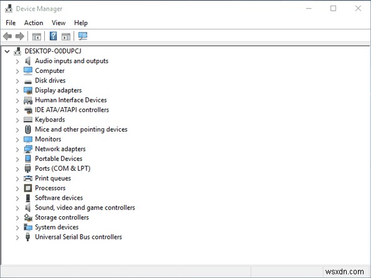The width and height of the screenshot is (371, 278).
Task: Expand the Processors category
Action: (17, 188)
